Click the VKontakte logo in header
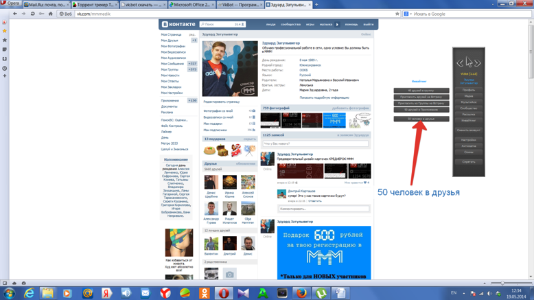The image size is (534, 300). tap(178, 24)
